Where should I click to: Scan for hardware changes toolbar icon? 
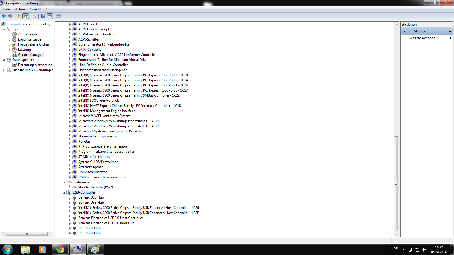58,16
